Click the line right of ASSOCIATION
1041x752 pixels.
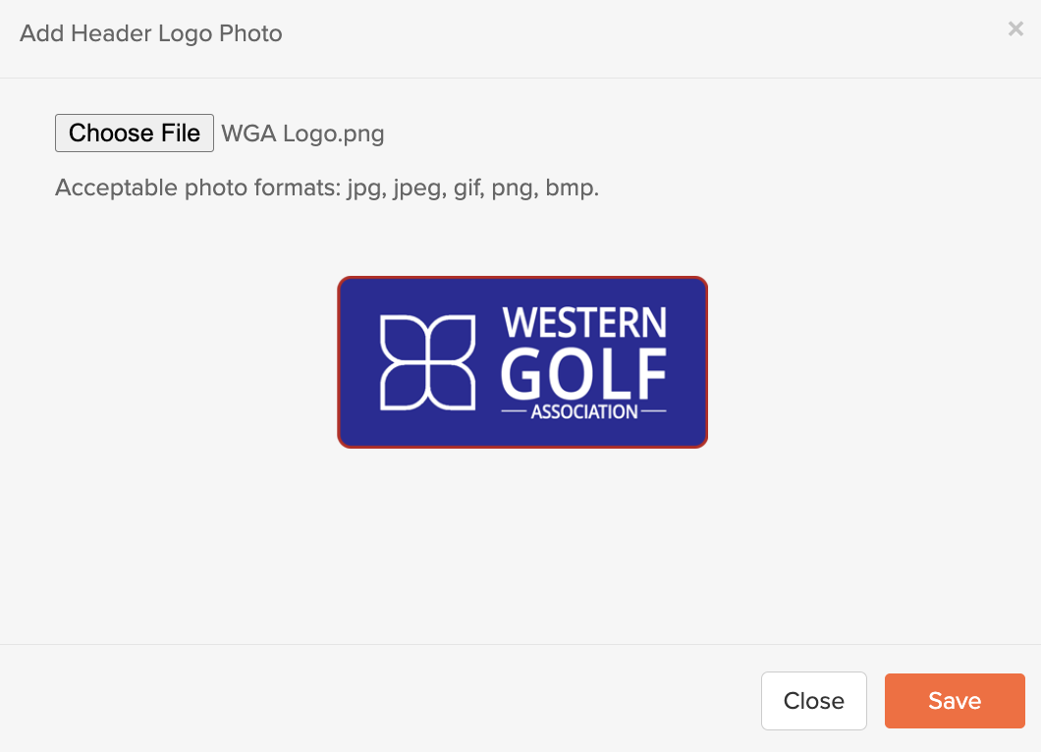pos(654,412)
